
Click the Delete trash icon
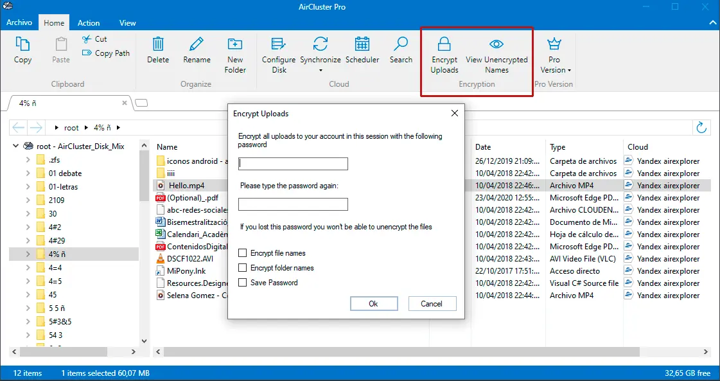pyautogui.click(x=158, y=44)
